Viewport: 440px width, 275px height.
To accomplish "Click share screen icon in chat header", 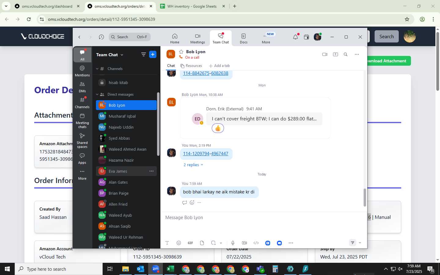I will click(x=335, y=54).
